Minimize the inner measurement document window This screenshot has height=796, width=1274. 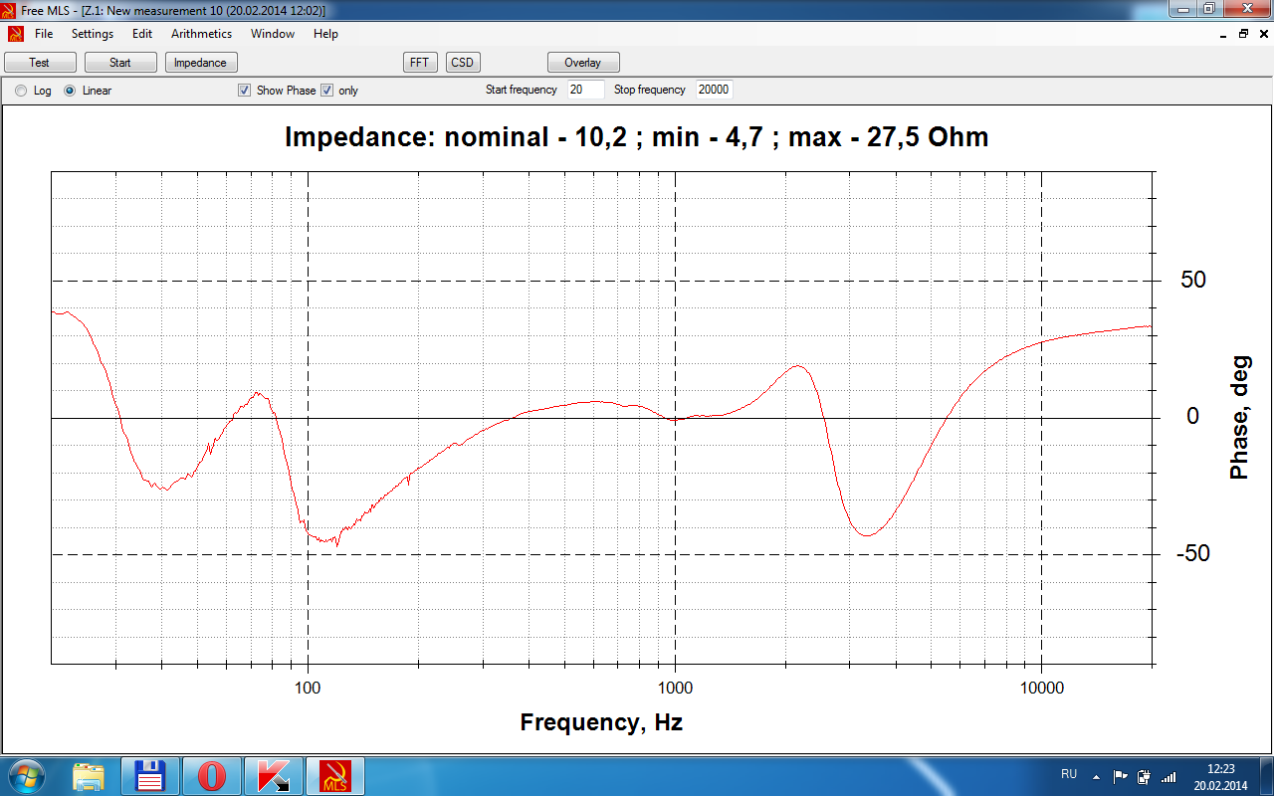coord(1224,34)
